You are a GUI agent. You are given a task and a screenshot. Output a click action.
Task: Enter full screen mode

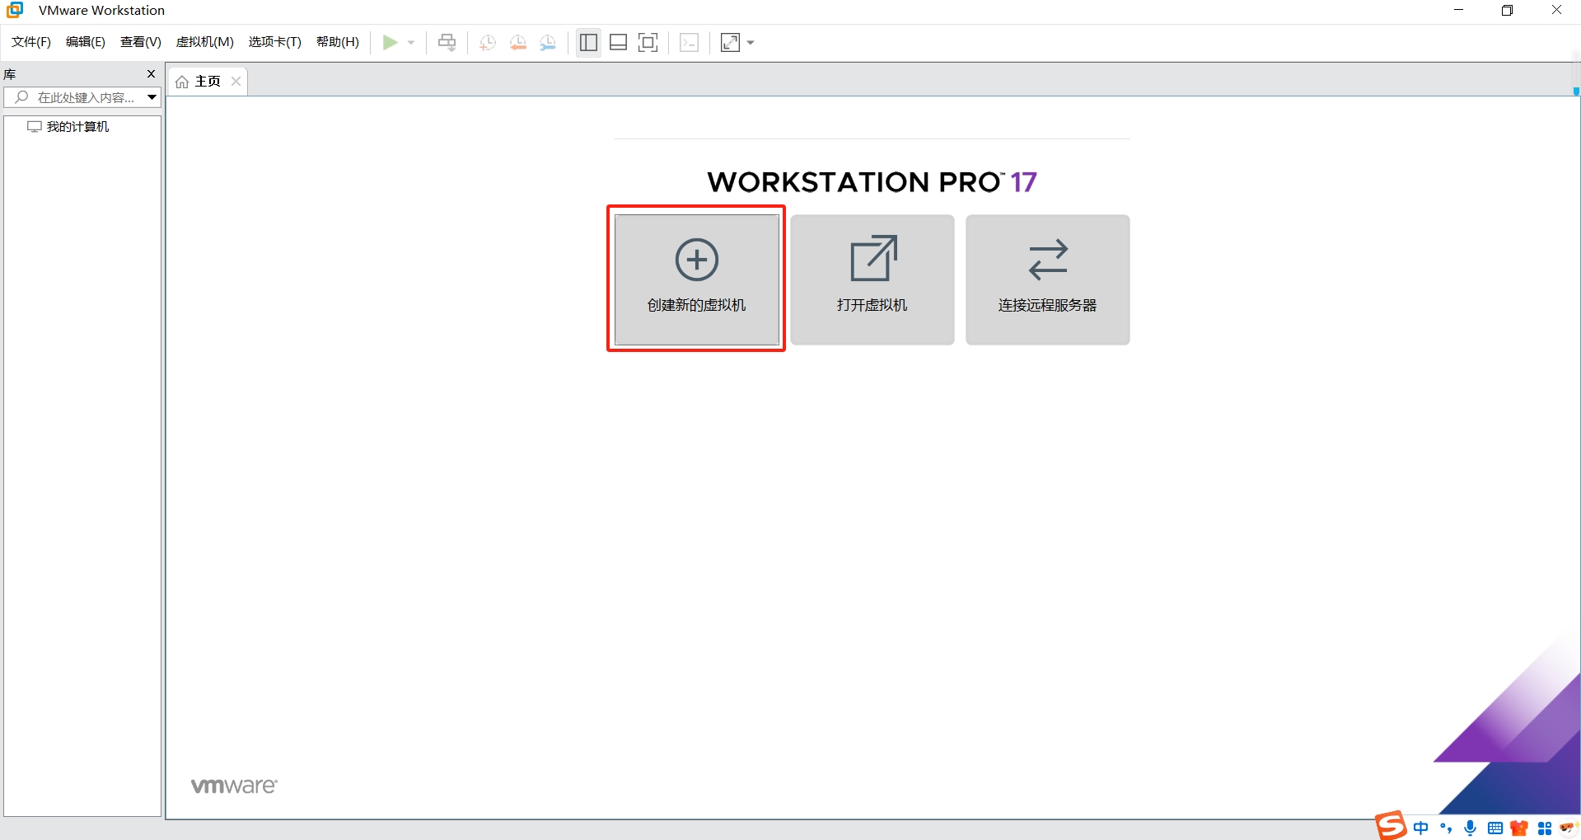648,42
